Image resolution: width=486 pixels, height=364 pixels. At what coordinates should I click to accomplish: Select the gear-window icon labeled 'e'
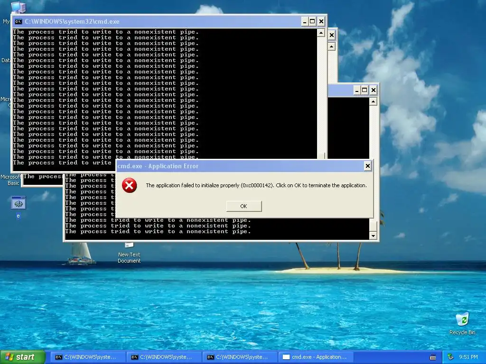[19, 207]
